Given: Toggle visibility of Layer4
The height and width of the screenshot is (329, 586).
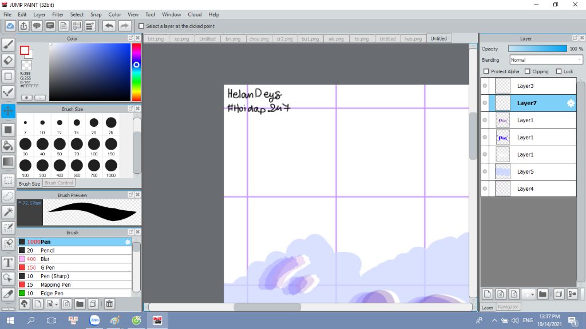Looking at the screenshot, I should click(485, 188).
